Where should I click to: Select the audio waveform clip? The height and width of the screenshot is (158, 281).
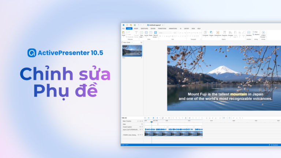[173, 129]
